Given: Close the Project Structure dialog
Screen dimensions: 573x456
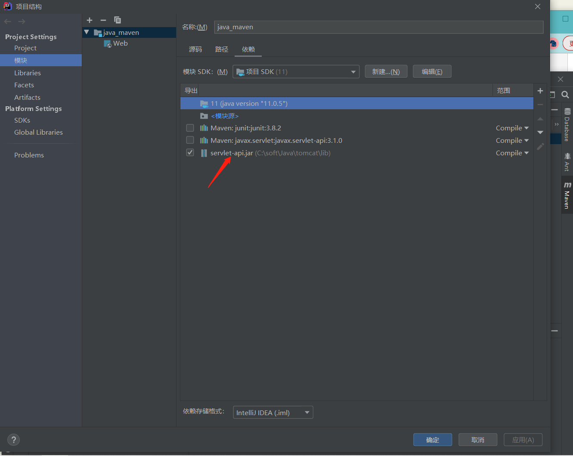Looking at the screenshot, I should point(538,6).
